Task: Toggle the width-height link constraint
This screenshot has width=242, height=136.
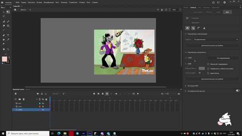Action: coord(195,61)
